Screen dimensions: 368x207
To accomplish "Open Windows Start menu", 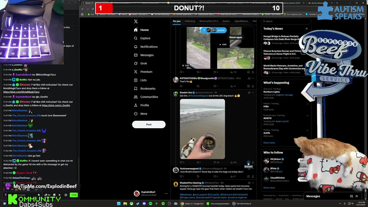I will (x=118, y=204).
